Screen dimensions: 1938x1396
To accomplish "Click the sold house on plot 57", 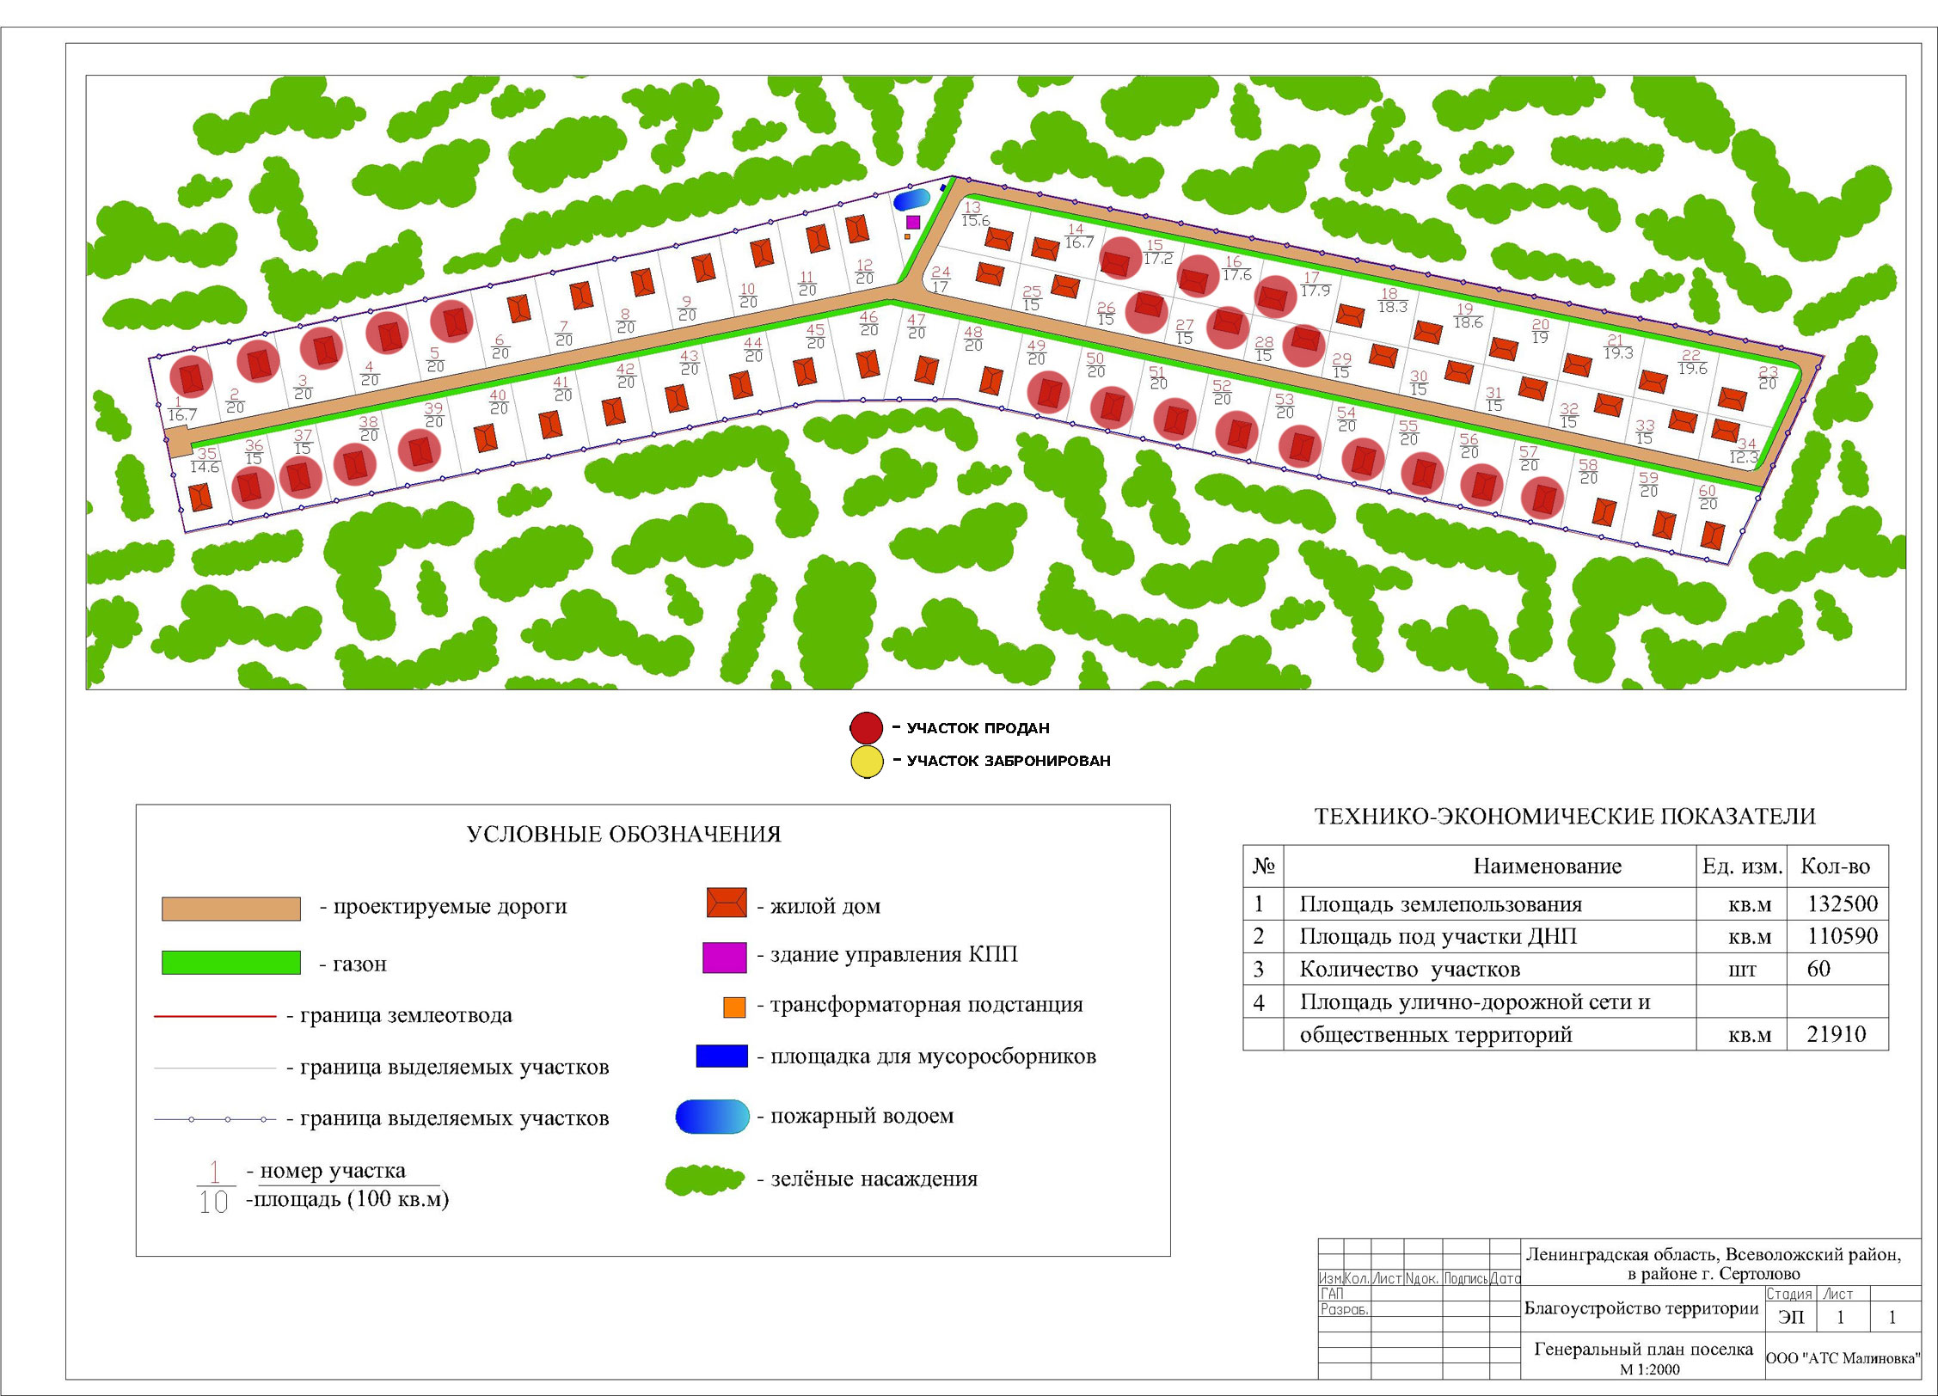I will point(1543,499).
